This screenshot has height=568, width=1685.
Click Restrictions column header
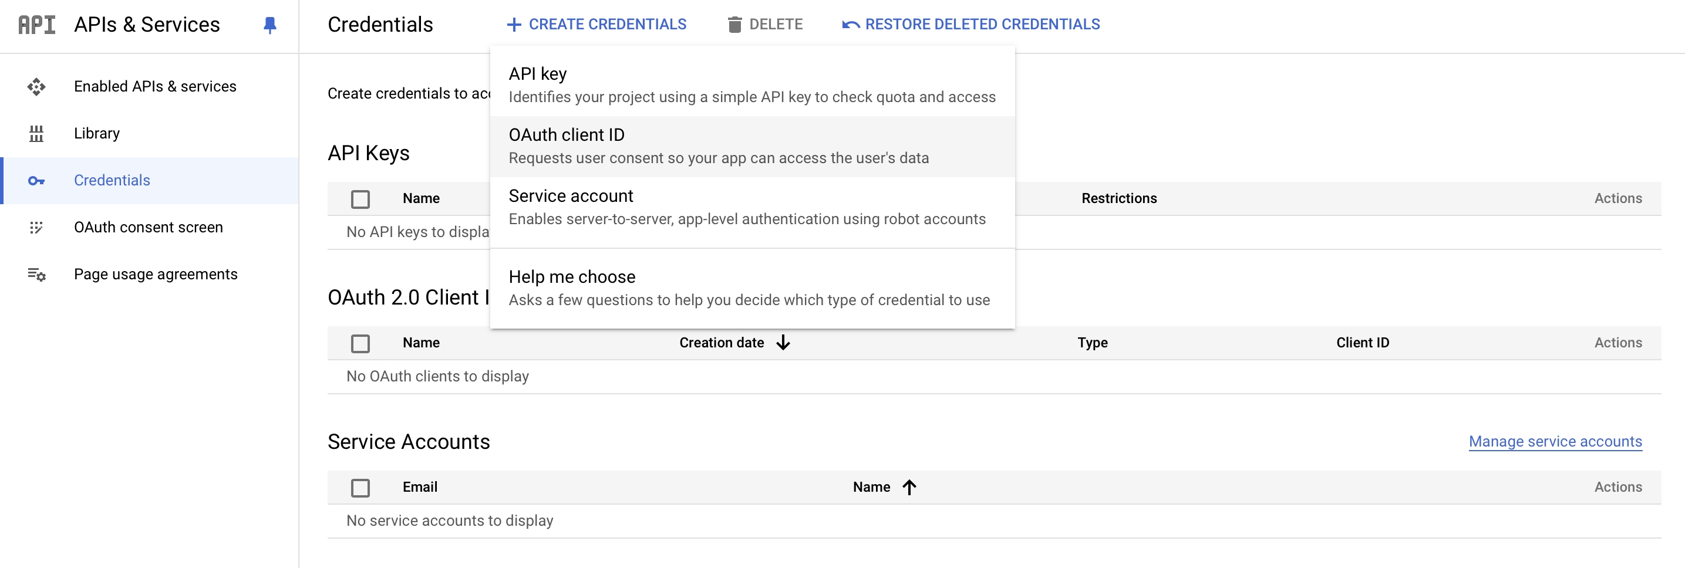coord(1119,199)
